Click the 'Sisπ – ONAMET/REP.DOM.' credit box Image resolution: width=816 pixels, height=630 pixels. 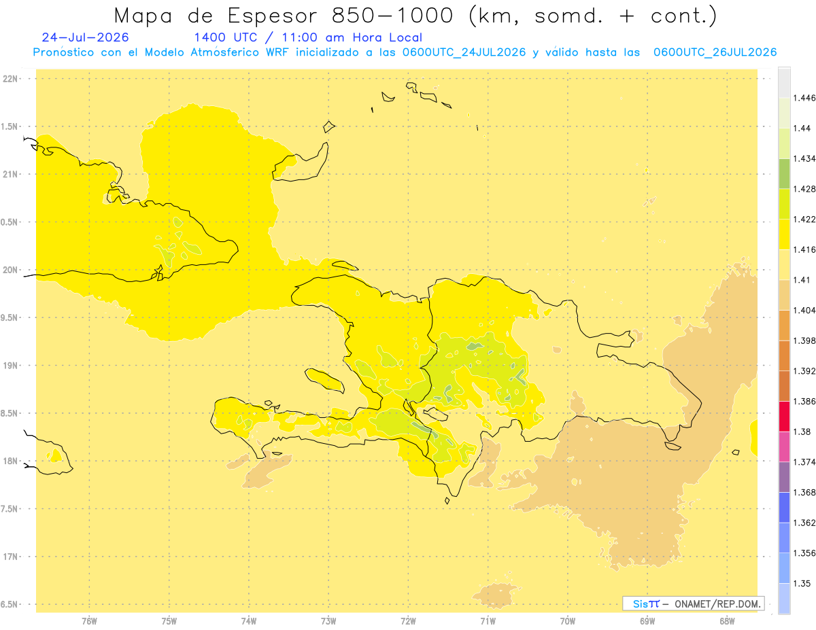point(694,603)
